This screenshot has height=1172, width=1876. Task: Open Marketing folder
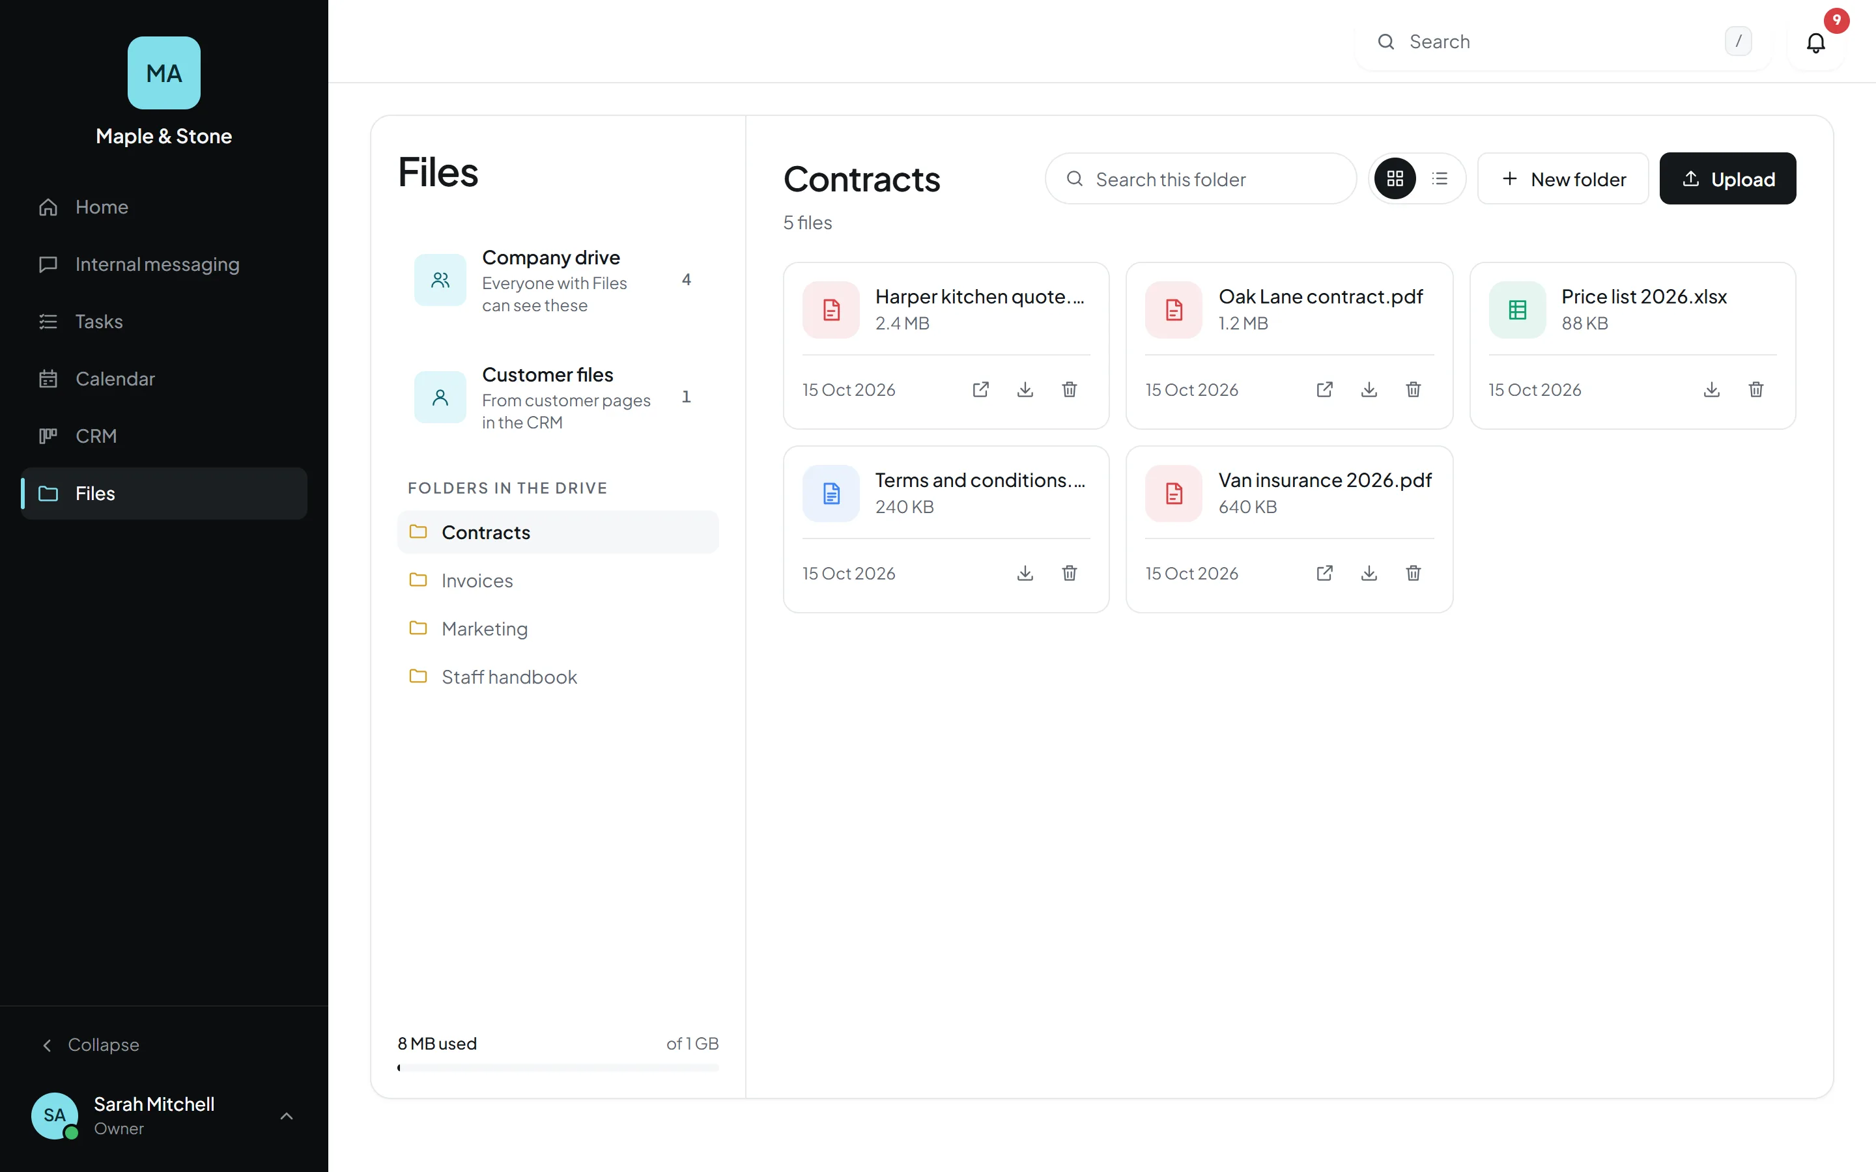pos(558,628)
